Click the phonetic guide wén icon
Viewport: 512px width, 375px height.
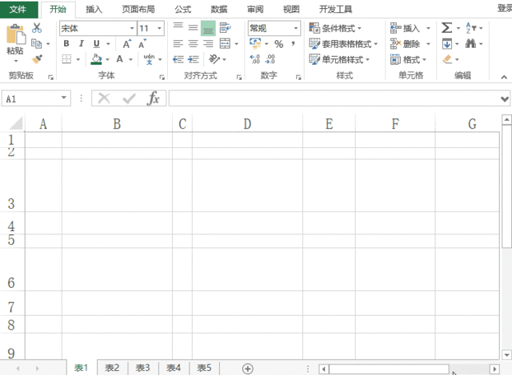[x=150, y=59]
